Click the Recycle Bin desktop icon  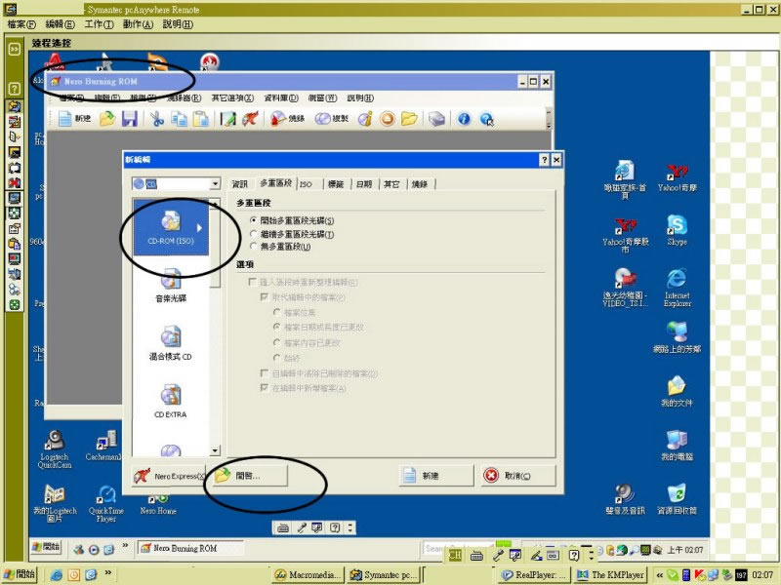coord(677,499)
